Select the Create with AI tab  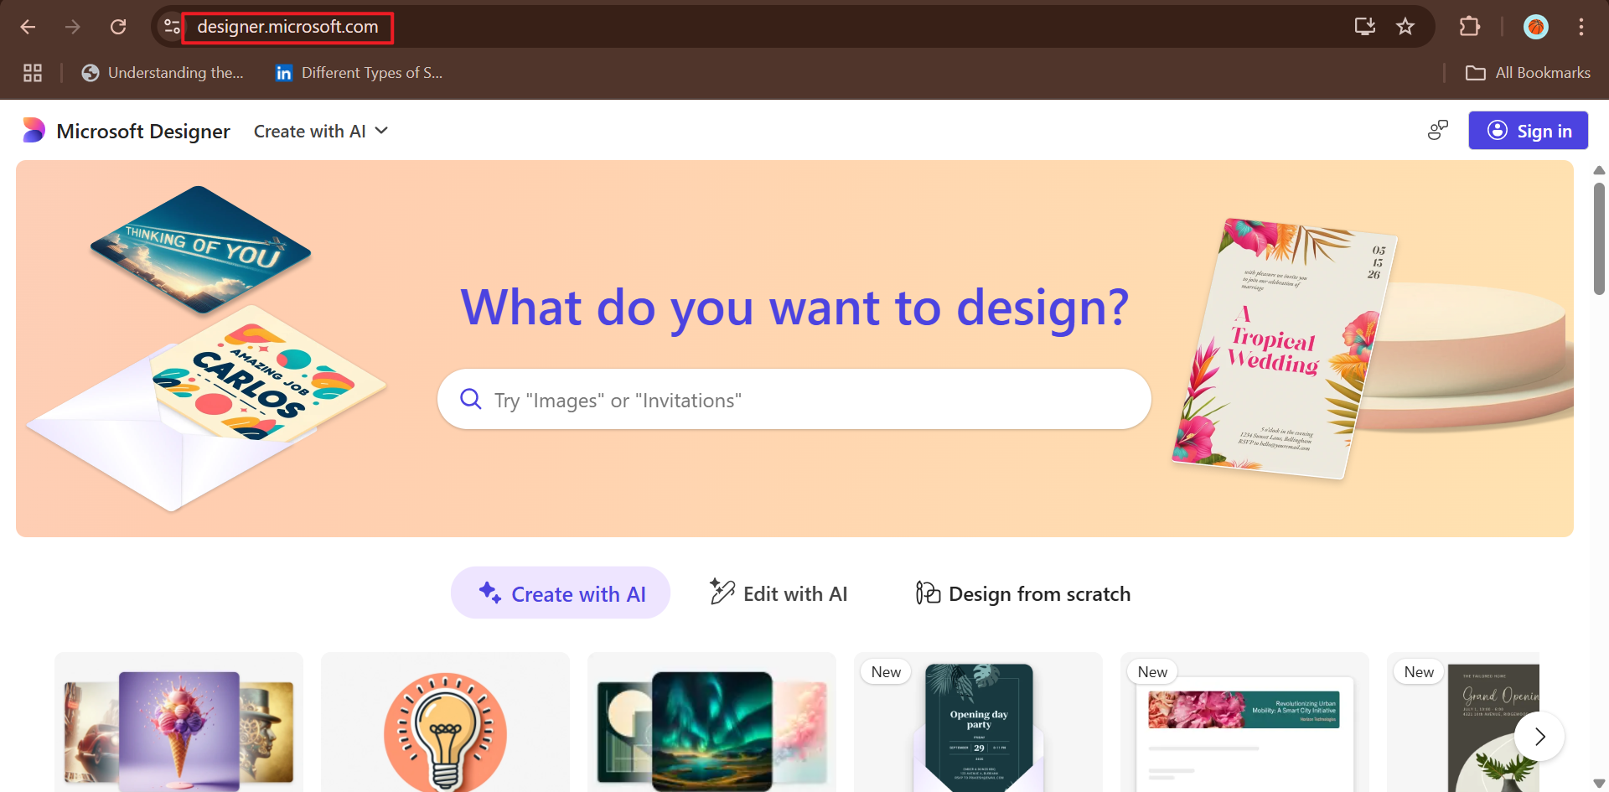tap(561, 593)
